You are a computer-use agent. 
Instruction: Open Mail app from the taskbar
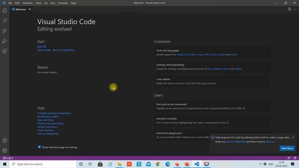[149, 164]
